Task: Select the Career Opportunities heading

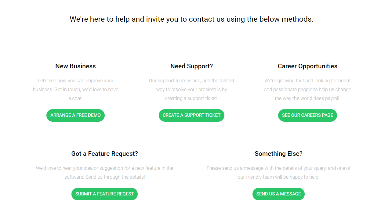Action: point(307,66)
